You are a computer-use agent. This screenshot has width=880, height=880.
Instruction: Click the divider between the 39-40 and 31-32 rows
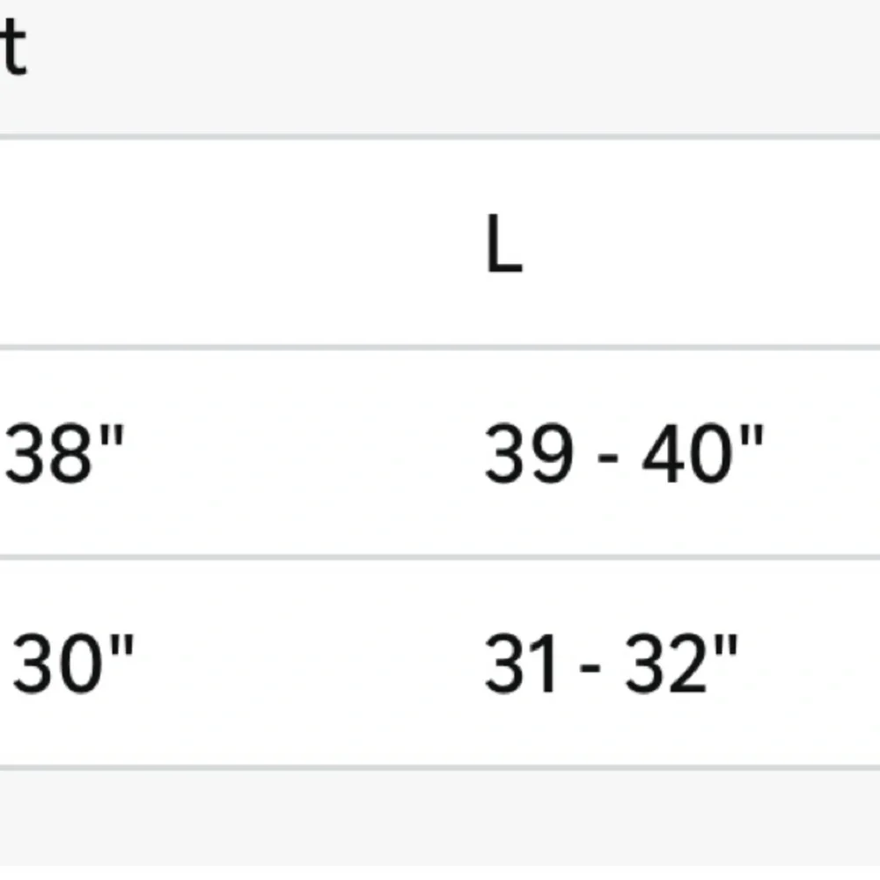click(x=440, y=556)
